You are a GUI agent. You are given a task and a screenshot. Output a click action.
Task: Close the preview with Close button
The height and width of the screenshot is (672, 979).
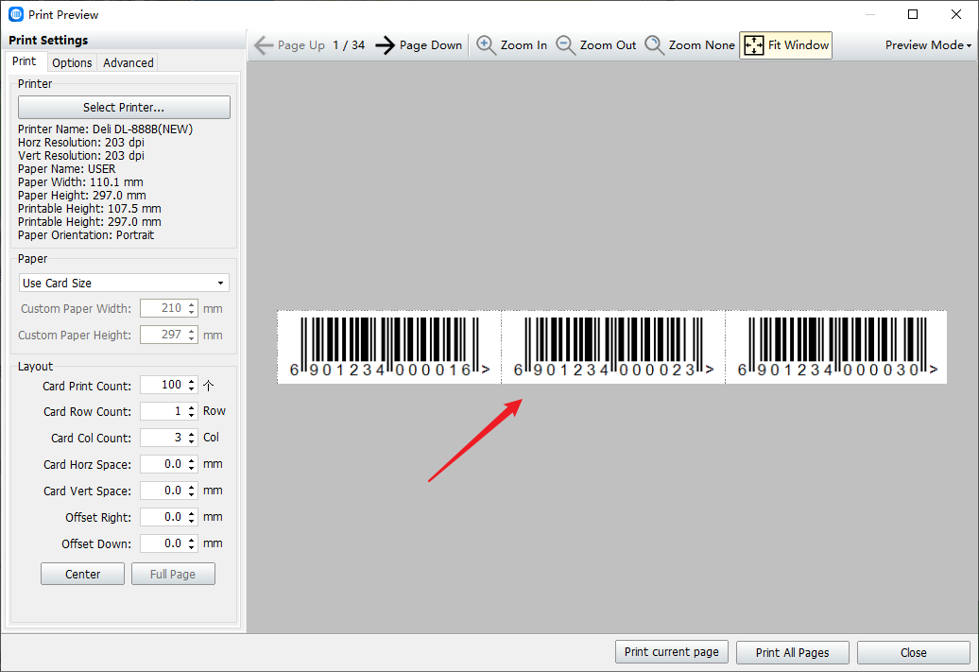pos(914,653)
